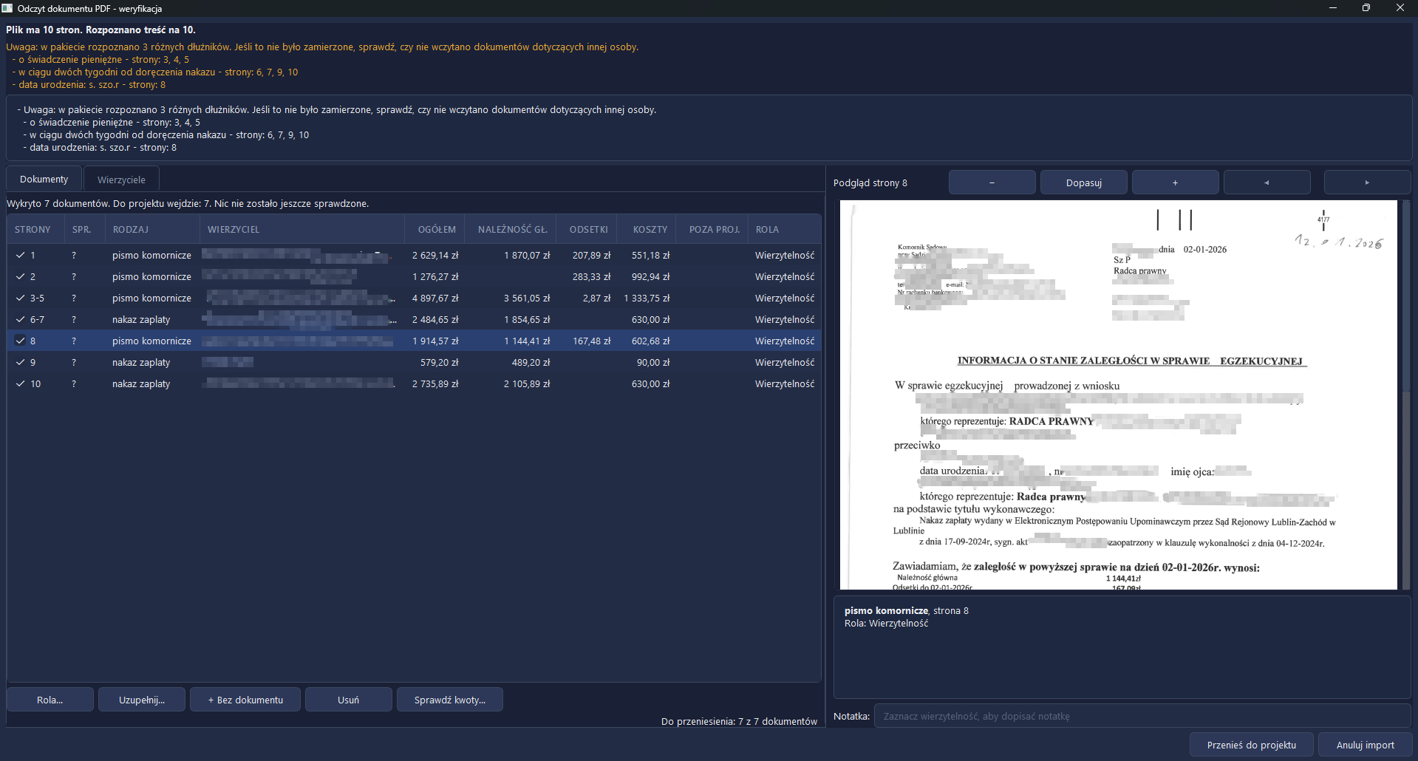This screenshot has height=761, width=1418.
Task: Open the Rola... options button
Action: (x=50, y=700)
